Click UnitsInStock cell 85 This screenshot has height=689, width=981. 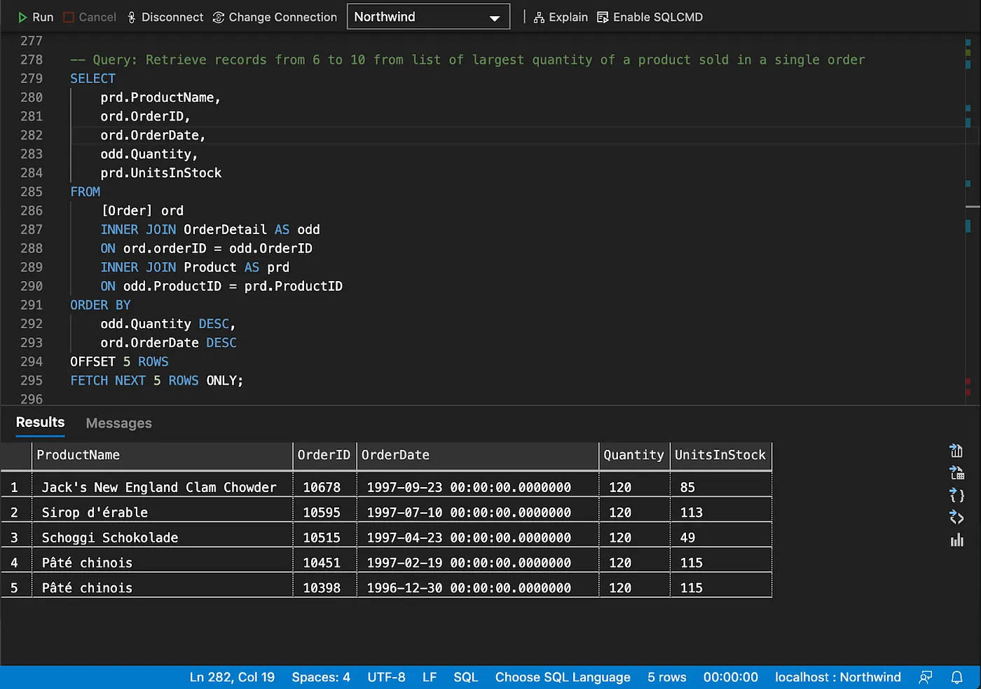click(720, 487)
